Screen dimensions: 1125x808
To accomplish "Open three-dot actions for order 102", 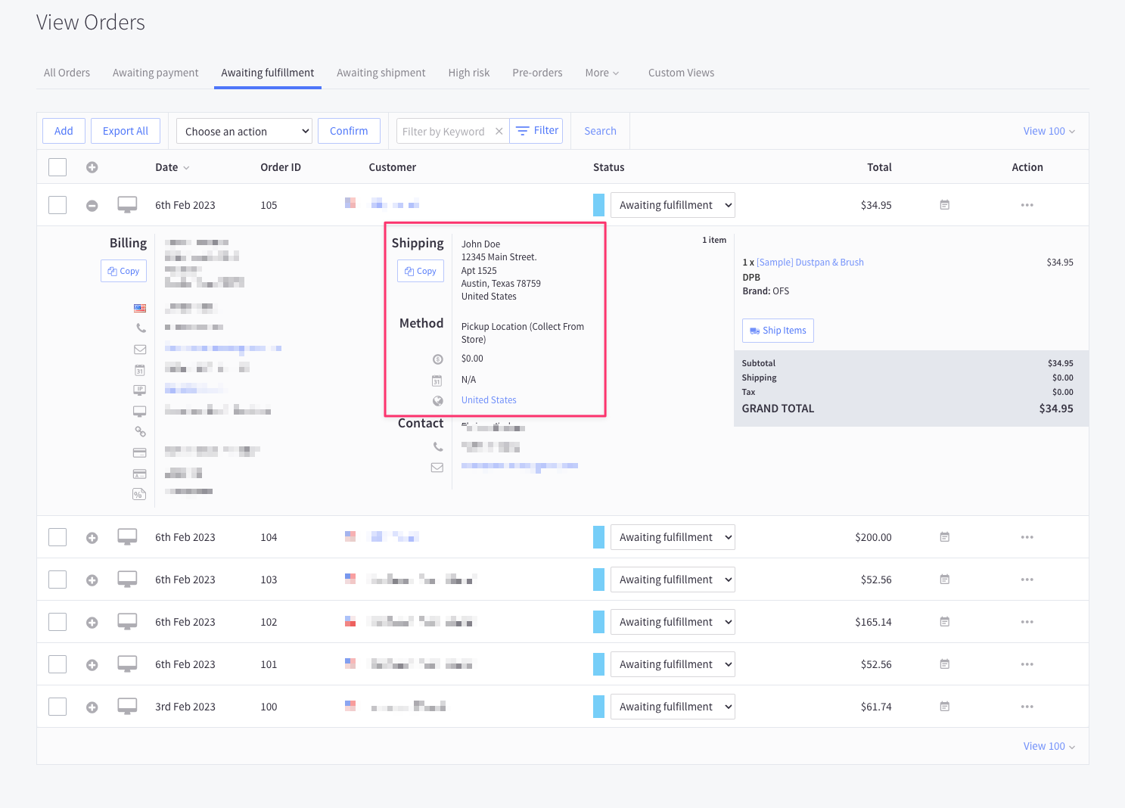I will pyautogui.click(x=1027, y=622).
